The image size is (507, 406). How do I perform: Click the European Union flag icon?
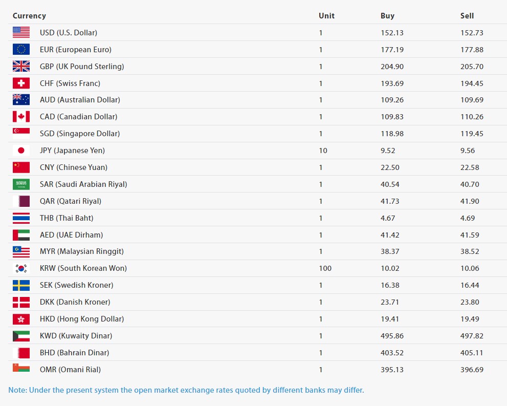coord(21,49)
